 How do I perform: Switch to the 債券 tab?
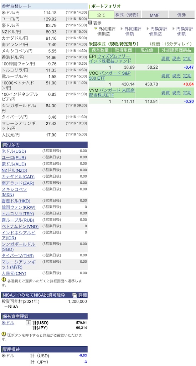click(x=182, y=15)
